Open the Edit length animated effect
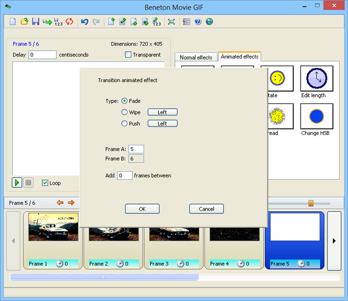The width and height of the screenshot is (348, 301). (x=317, y=79)
